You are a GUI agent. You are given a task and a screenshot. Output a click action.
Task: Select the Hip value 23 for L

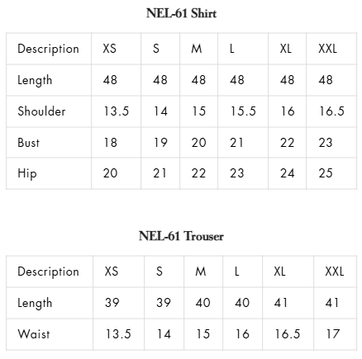tap(237, 173)
